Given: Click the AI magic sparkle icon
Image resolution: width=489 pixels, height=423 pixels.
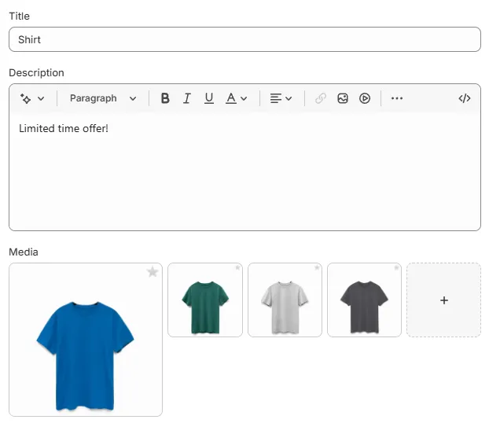Looking at the screenshot, I should click(x=26, y=98).
